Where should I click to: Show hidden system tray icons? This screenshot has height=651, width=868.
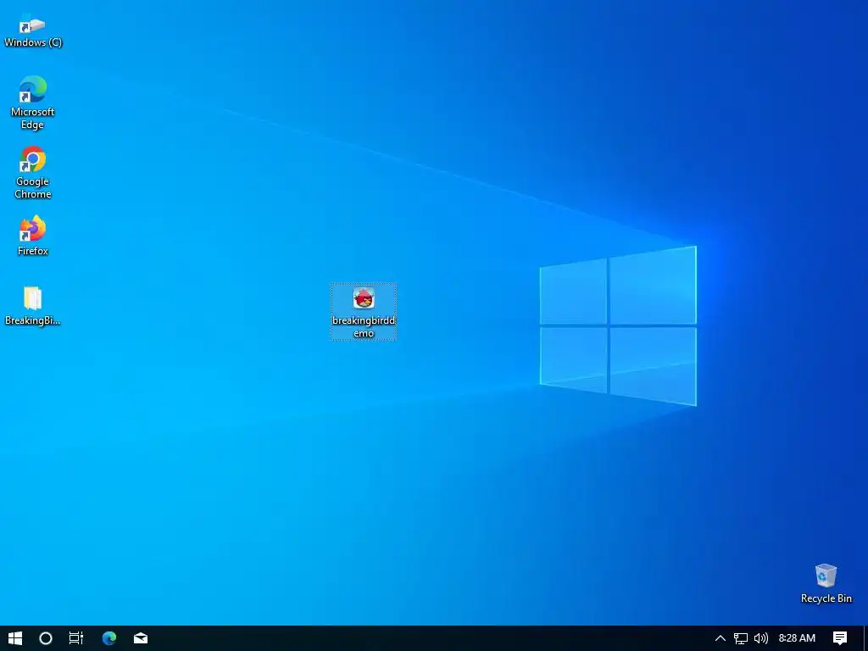(x=721, y=638)
